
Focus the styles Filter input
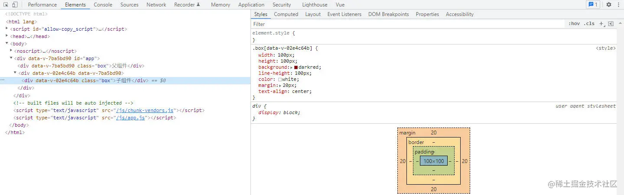point(407,24)
